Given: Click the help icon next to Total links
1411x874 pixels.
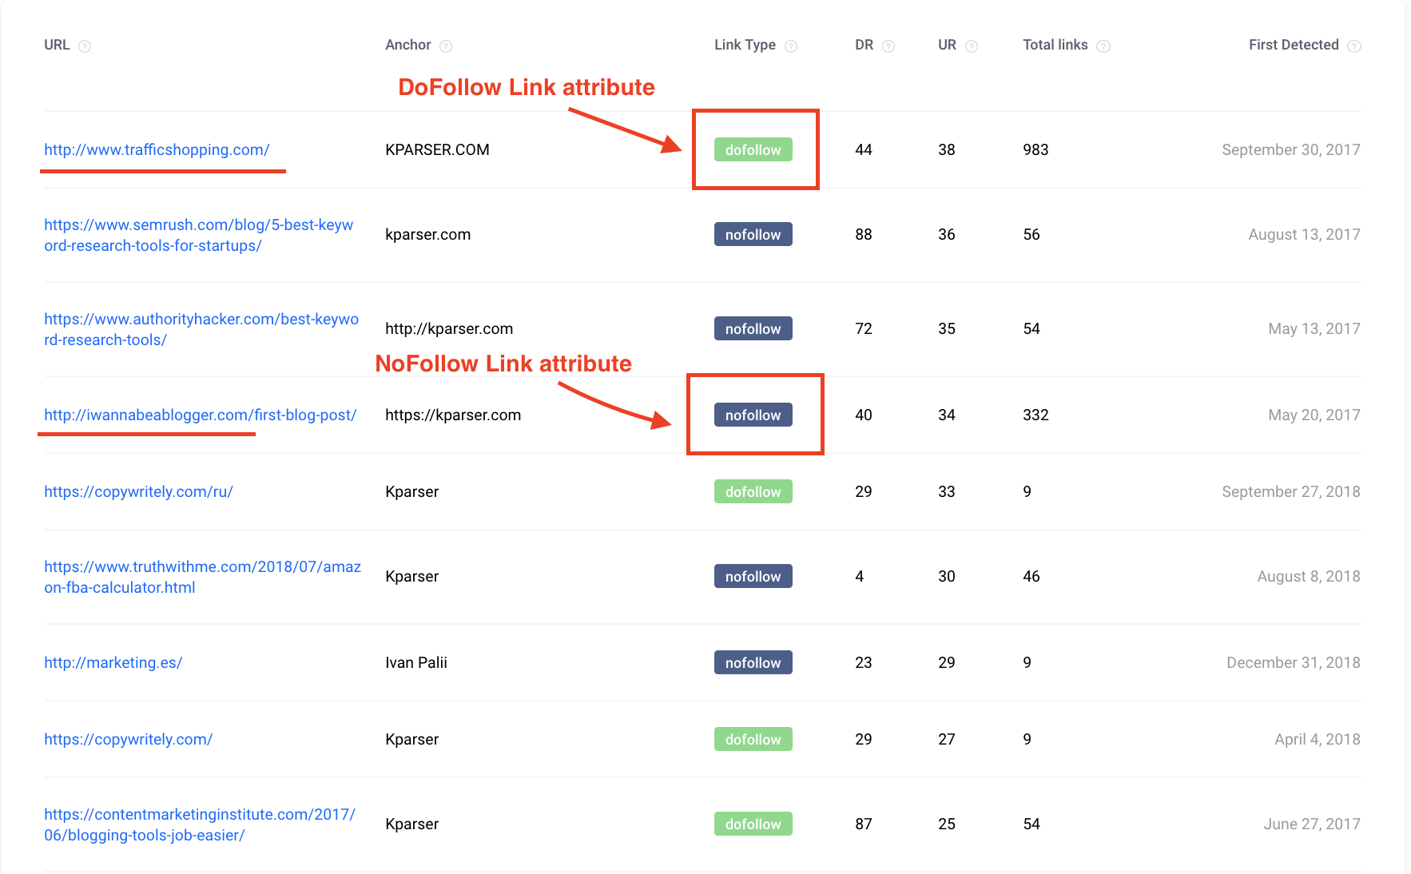Looking at the screenshot, I should [x=1103, y=46].
